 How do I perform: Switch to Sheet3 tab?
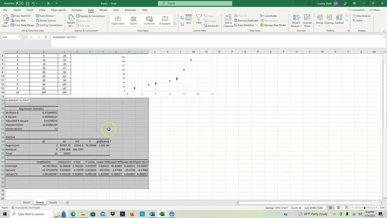tap(53, 203)
